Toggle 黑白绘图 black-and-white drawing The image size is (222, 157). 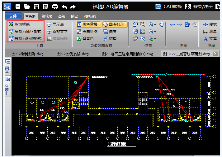click(87, 31)
